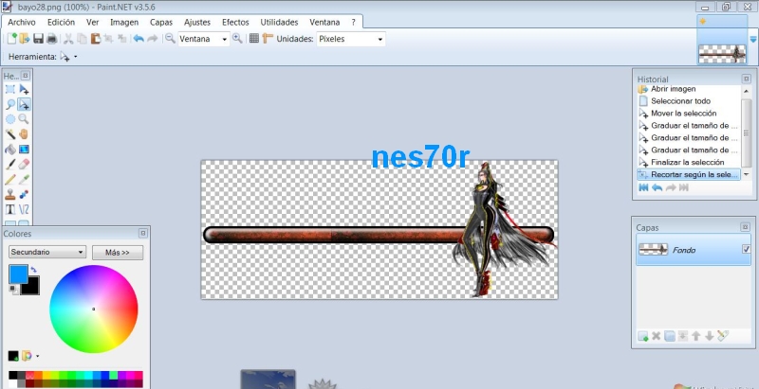Click the Save toolbar icon
The image size is (759, 389).
[x=38, y=39]
